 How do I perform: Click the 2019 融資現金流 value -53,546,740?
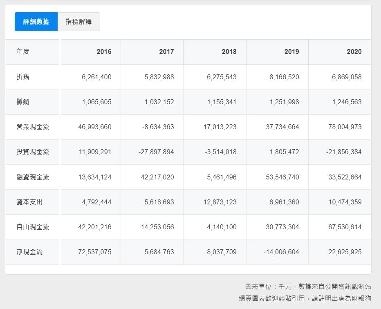click(281, 177)
